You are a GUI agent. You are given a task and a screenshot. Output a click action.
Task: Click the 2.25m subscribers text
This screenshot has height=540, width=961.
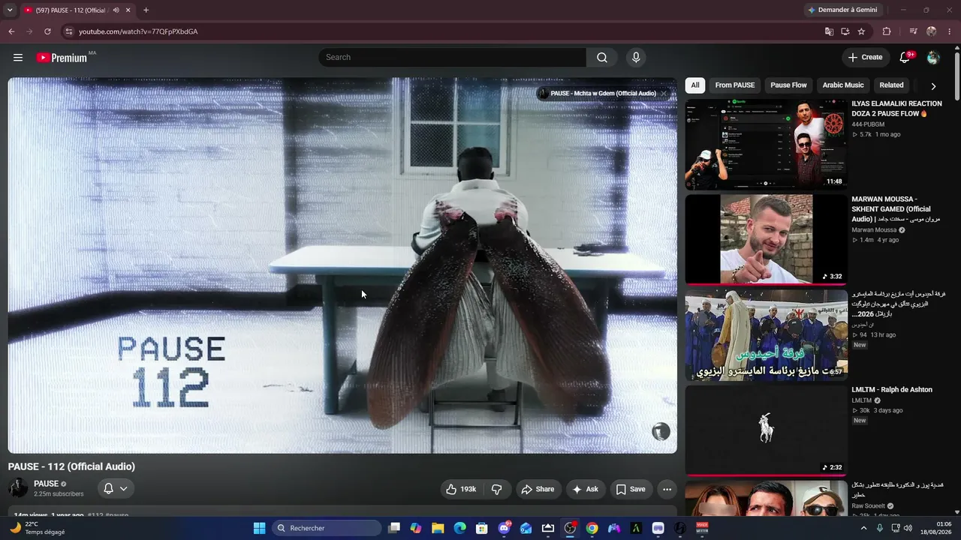point(59,494)
